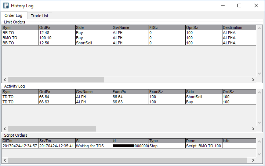Click the Activity Log scroll right arrow
The image size is (265, 166).
pos(253,129)
